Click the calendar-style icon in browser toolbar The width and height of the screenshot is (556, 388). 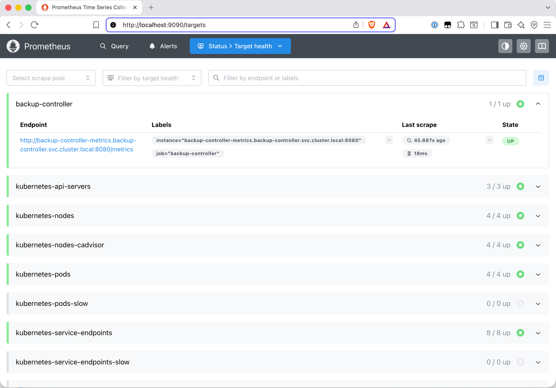(x=474, y=25)
